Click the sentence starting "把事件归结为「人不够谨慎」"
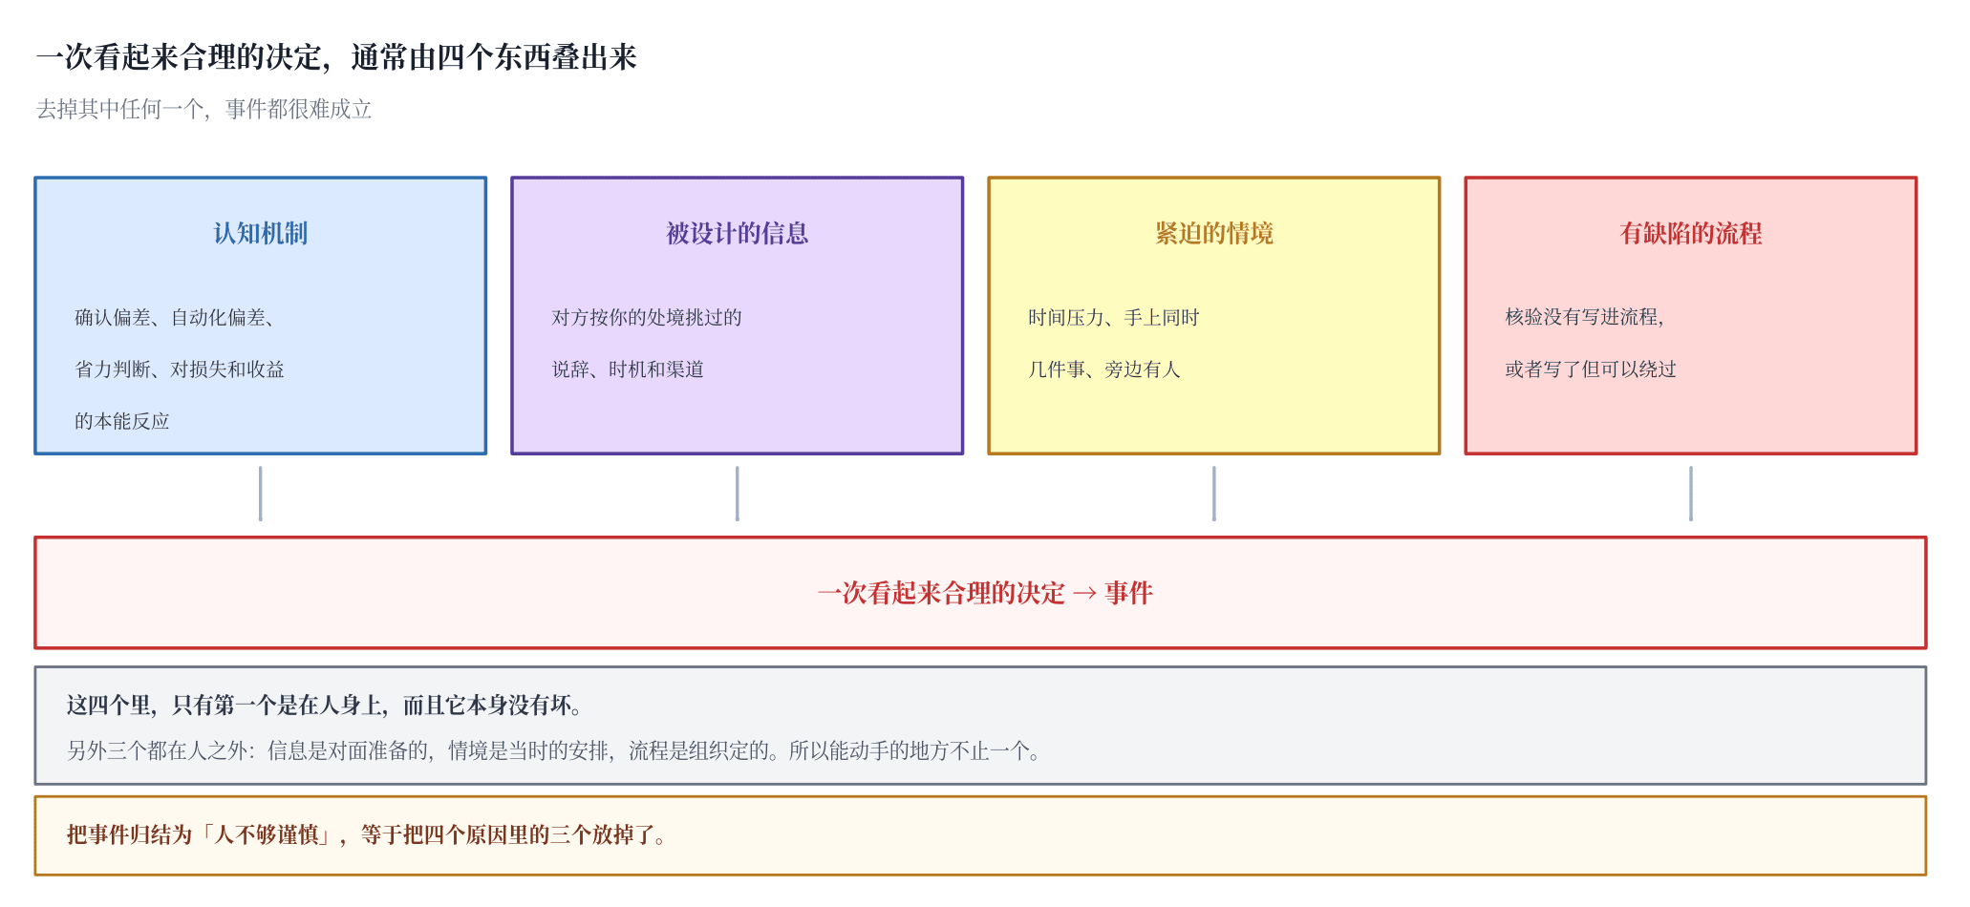Image resolution: width=1970 pixels, height=907 pixels. pyautogui.click(x=367, y=835)
